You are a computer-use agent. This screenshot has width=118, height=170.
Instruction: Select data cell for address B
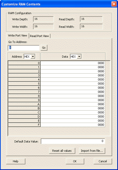pos(73,109)
